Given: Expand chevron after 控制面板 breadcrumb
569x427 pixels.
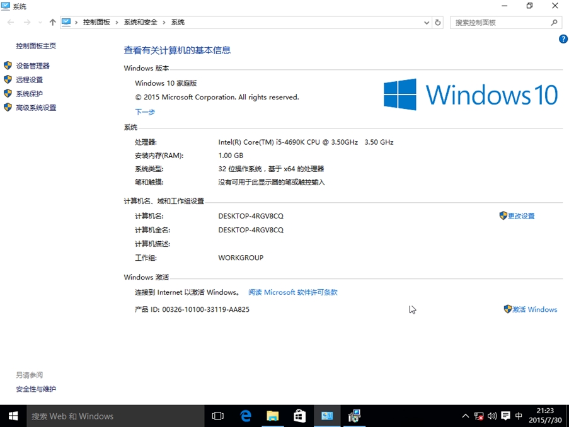Looking at the screenshot, I should [117, 23].
